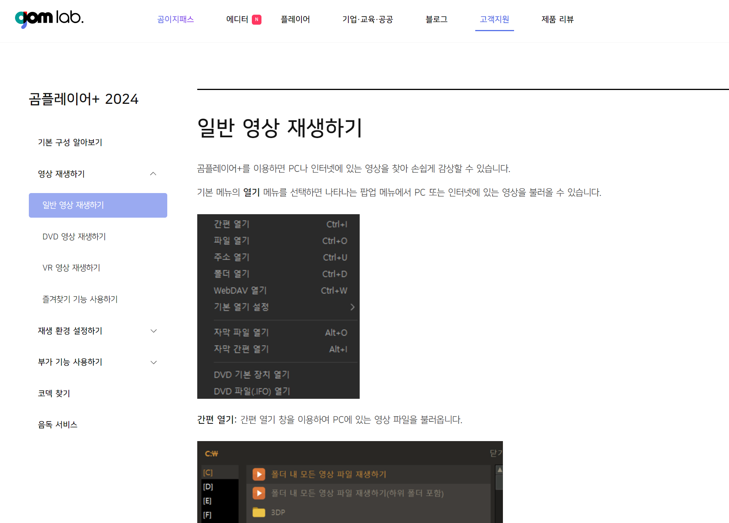Open 즐겨찾기 기능 사용하기 page
This screenshot has width=729, height=523.
coord(80,299)
